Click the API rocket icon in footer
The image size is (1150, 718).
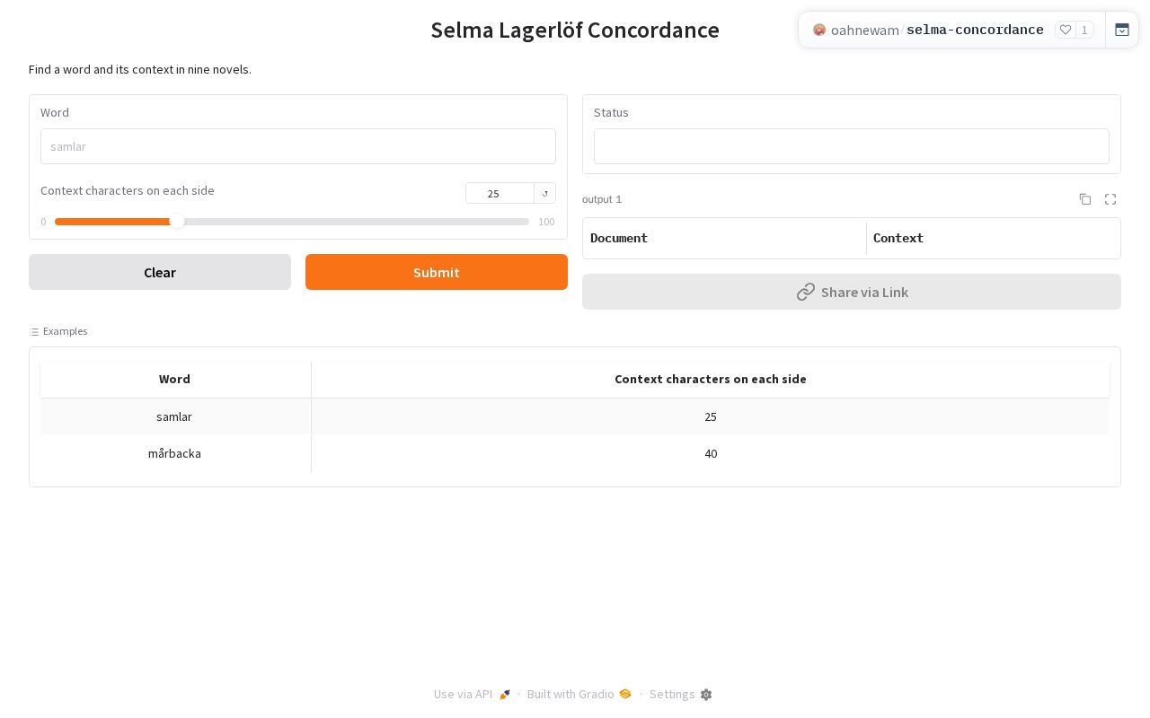pos(505,695)
